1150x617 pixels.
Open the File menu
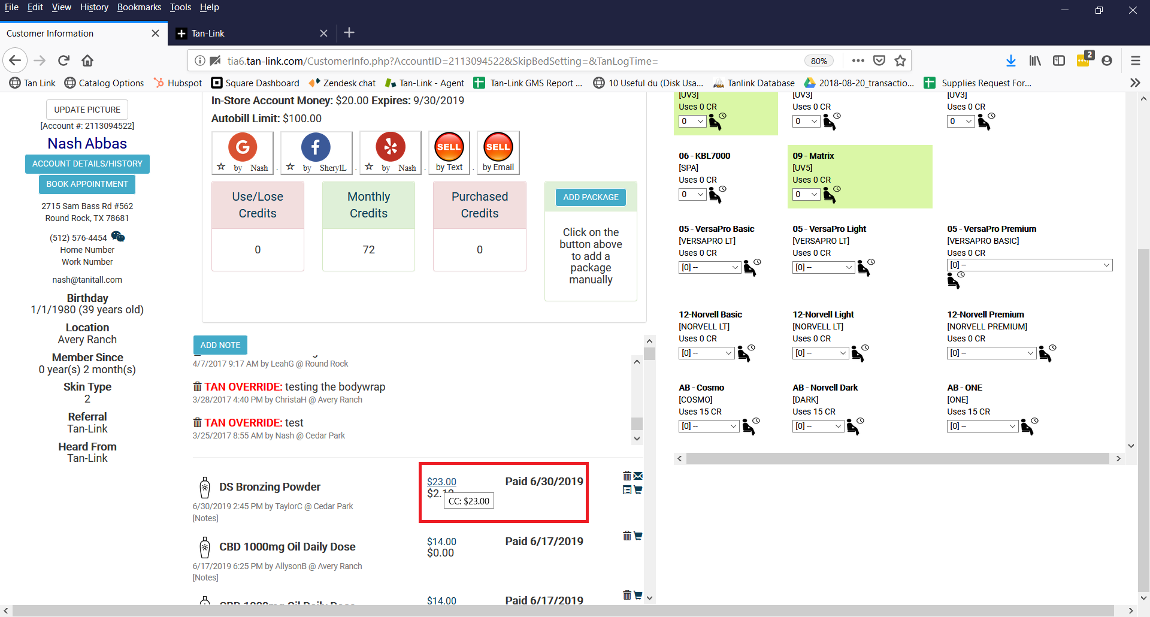tap(11, 7)
